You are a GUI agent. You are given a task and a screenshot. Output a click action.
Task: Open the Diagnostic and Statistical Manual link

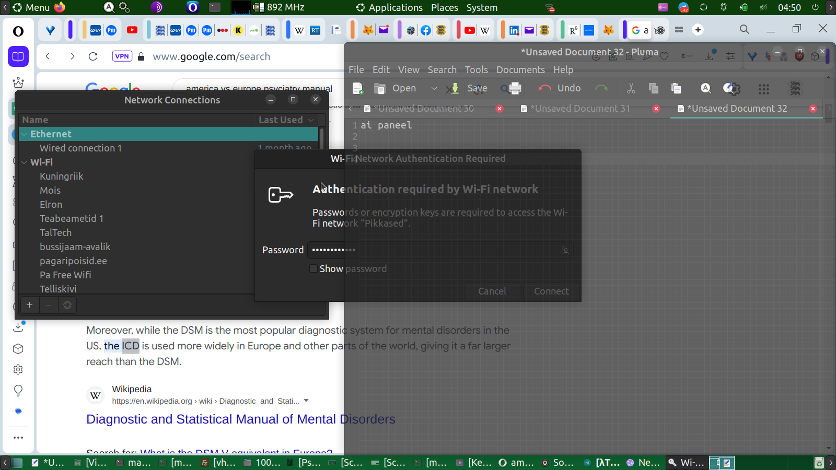click(x=241, y=419)
